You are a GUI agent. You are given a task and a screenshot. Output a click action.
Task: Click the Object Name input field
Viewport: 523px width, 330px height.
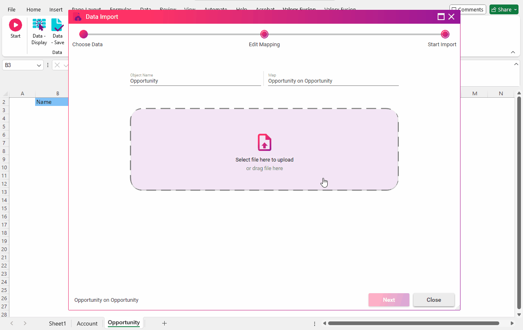[195, 81]
